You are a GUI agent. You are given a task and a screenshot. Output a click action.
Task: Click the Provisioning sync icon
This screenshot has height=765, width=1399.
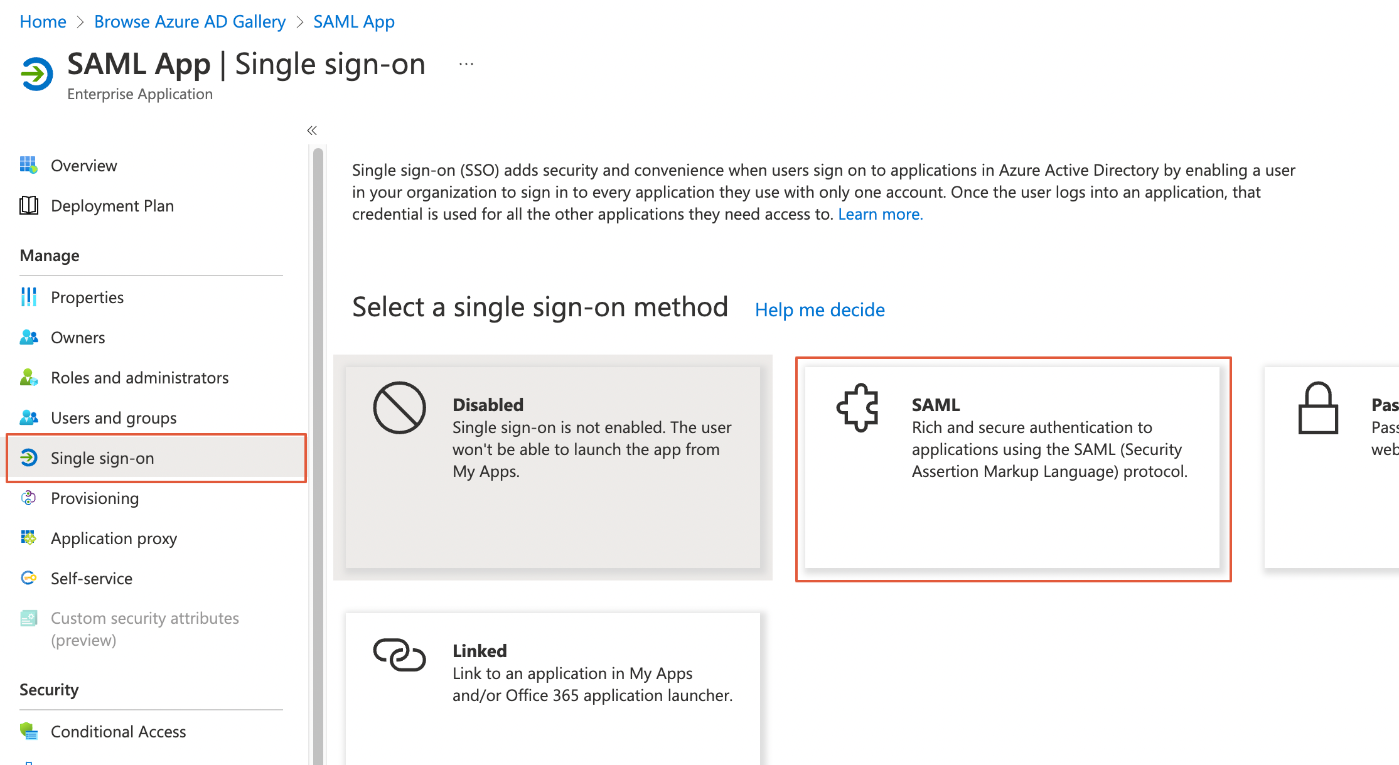tap(29, 498)
